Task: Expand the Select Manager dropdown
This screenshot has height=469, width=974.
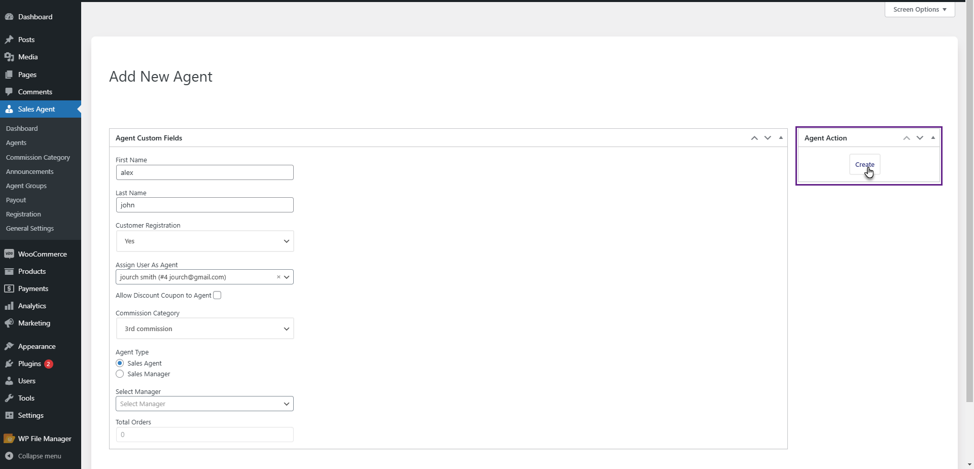Action: click(x=205, y=404)
